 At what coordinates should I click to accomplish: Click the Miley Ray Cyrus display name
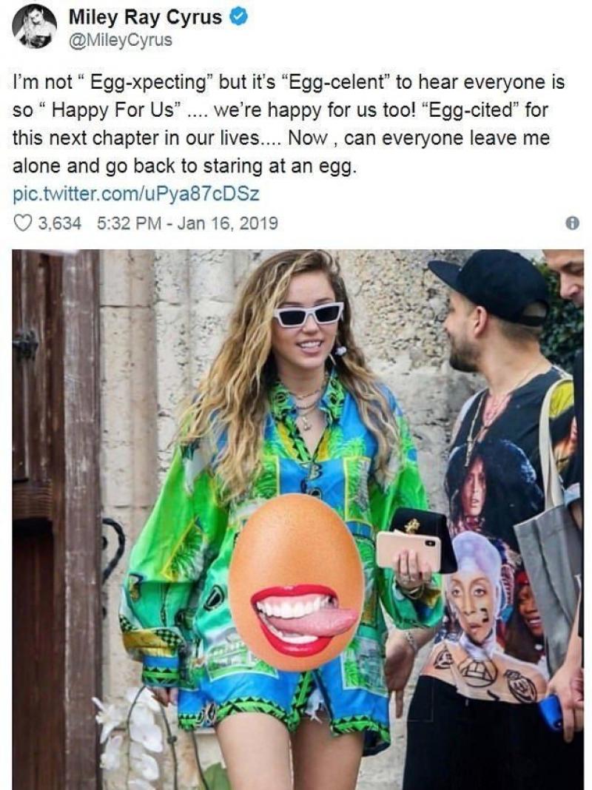tap(145, 18)
